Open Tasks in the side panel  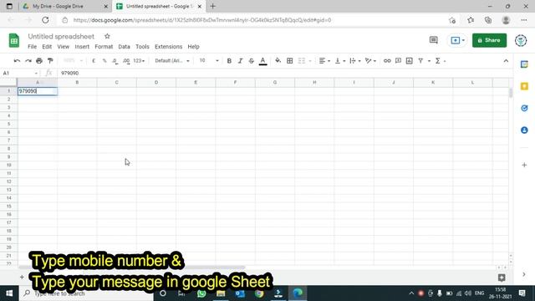coord(524,108)
